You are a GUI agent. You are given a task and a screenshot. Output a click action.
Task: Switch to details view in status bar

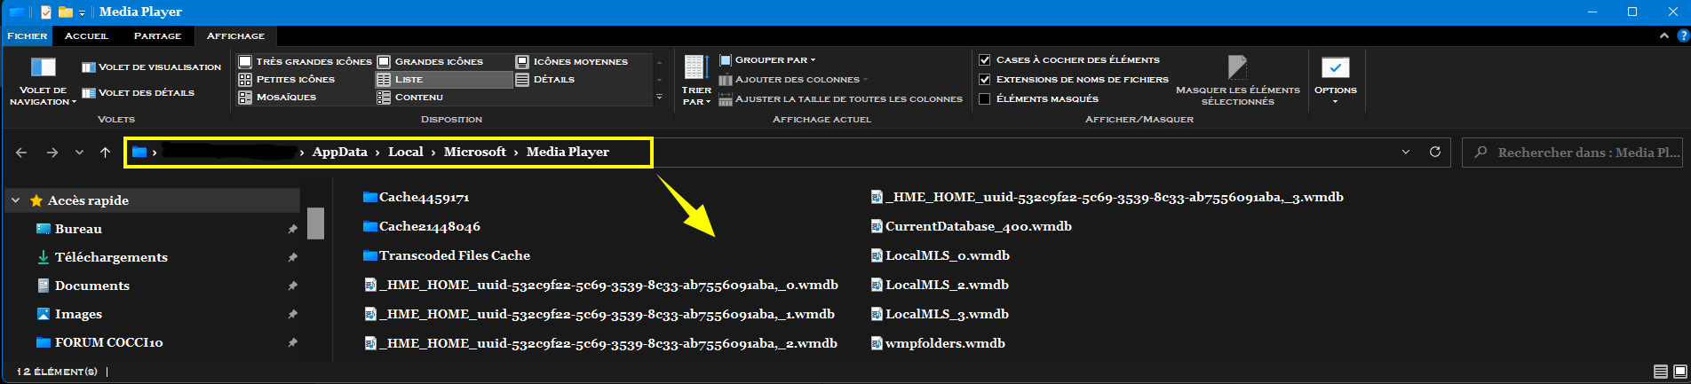(x=1660, y=372)
